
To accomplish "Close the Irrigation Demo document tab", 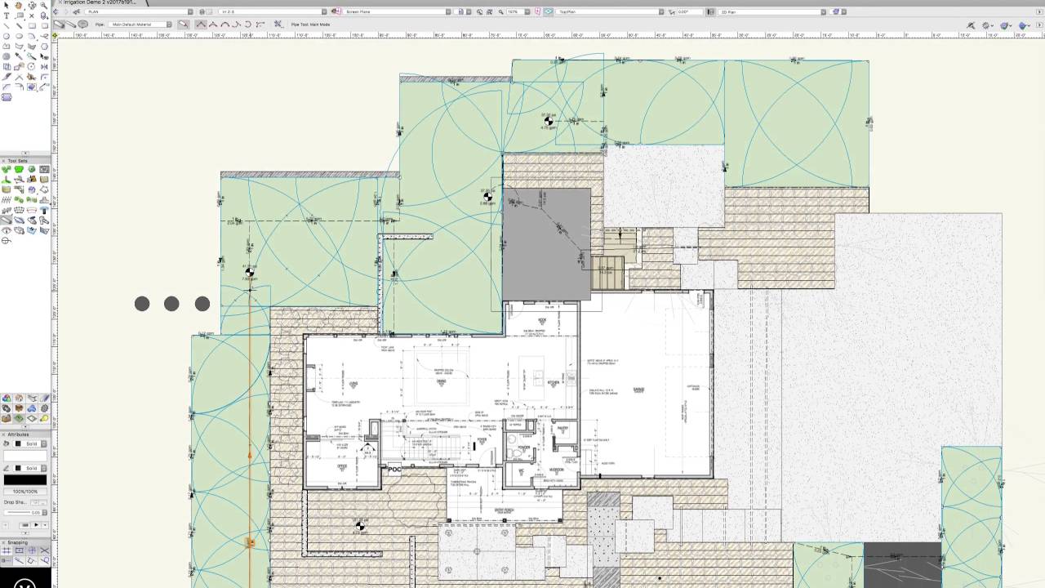I will [60, 2].
